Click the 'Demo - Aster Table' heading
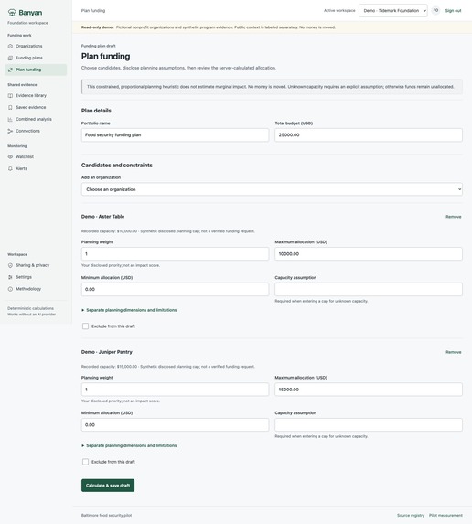Viewport: 472px width, 524px height. (x=103, y=217)
